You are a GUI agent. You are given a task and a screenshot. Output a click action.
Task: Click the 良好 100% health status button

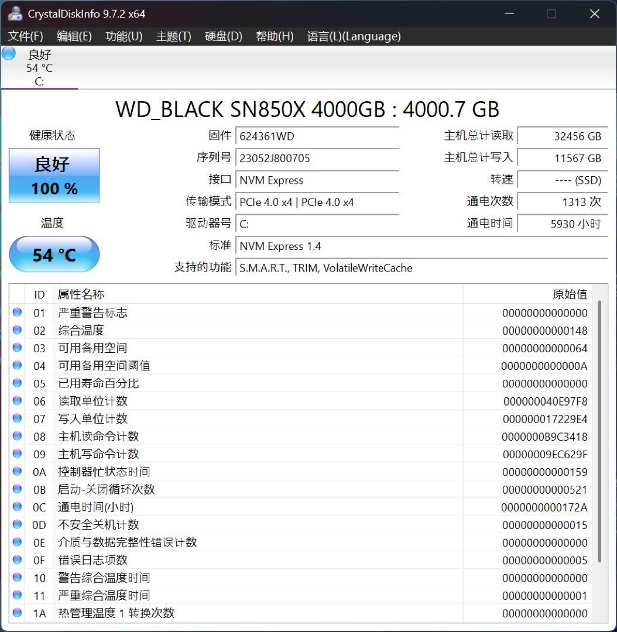(x=54, y=176)
